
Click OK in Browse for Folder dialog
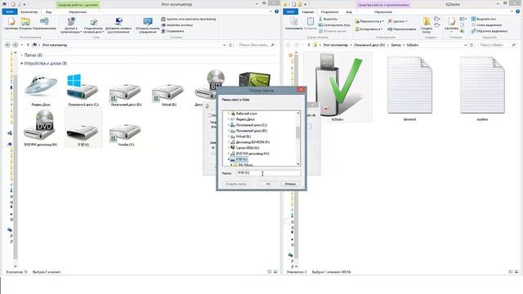coord(268,184)
